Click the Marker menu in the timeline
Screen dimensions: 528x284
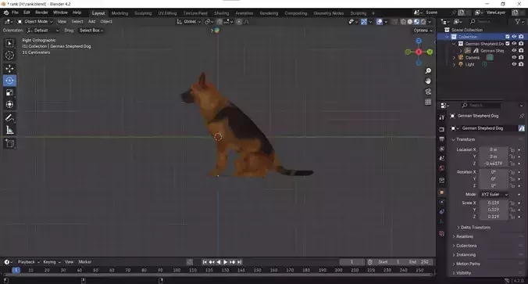pyautogui.click(x=85, y=262)
